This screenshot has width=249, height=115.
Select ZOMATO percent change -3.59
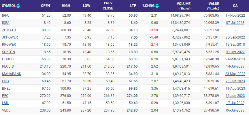coord(154,30)
